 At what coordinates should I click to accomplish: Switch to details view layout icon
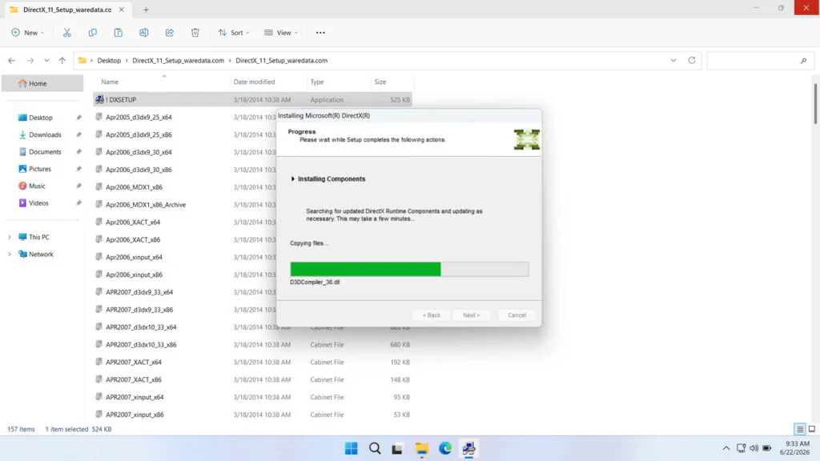click(x=800, y=429)
